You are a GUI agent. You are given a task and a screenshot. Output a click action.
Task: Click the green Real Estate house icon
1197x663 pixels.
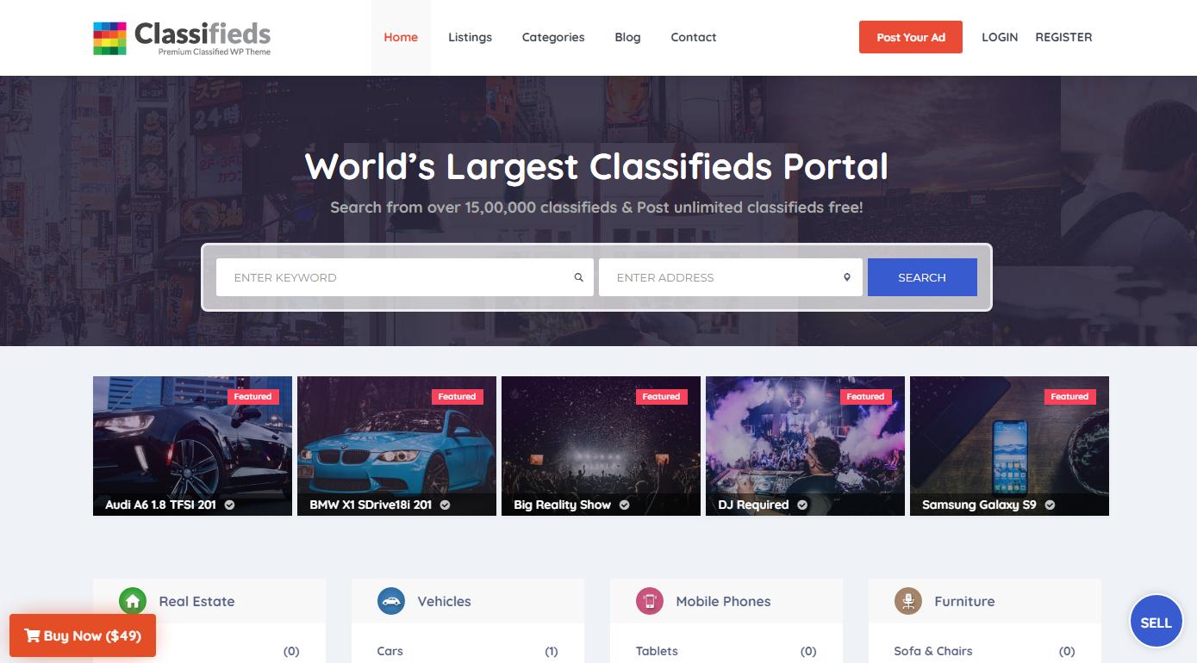133,601
